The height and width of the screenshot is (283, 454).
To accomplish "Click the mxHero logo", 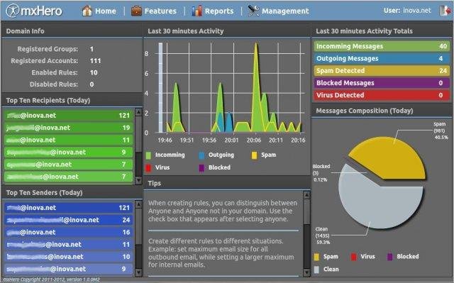I will pyautogui.click(x=34, y=11).
